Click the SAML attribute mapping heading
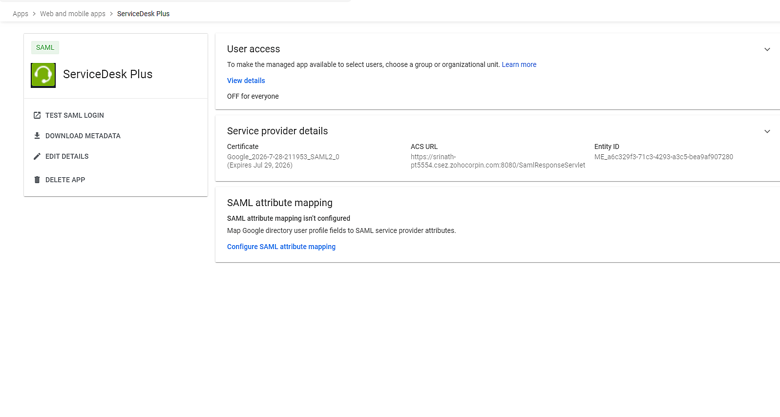Image resolution: width=780 pixels, height=417 pixels. pos(280,203)
